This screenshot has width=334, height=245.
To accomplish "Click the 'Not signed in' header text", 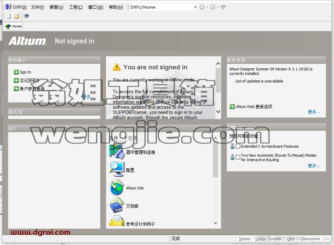I will click(74, 41).
